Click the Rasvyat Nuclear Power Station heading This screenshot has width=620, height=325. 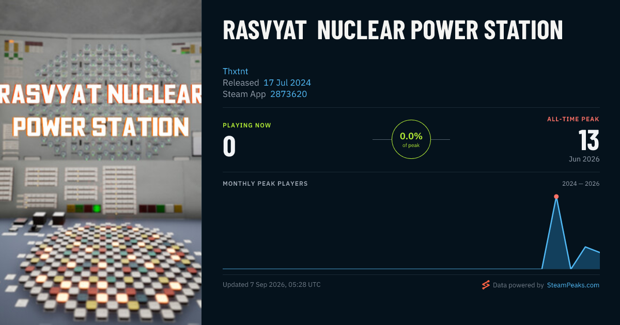[x=393, y=30]
